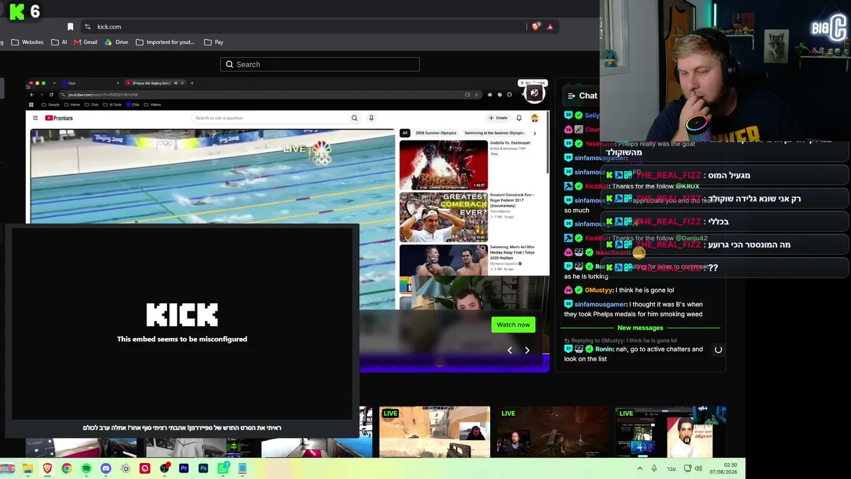
Task: Open WhatsApp from the taskbar
Action: (223, 469)
